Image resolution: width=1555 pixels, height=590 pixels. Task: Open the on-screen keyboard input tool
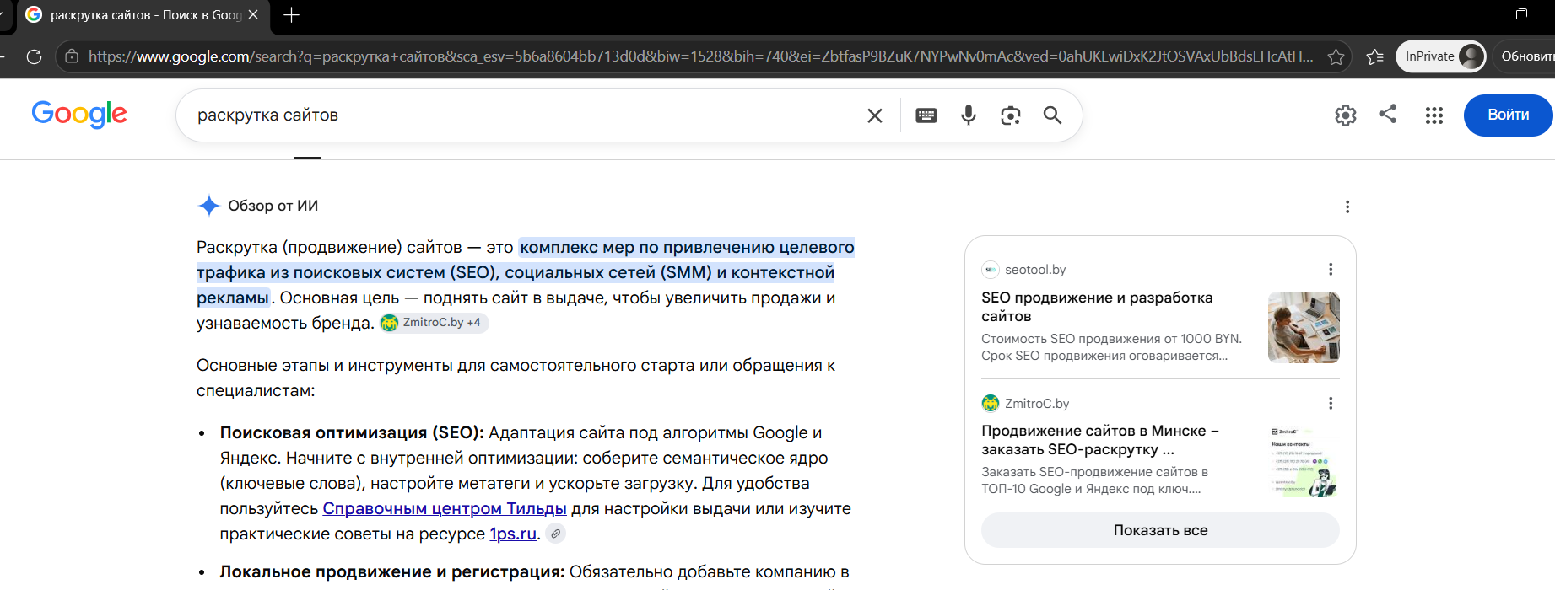[926, 115]
